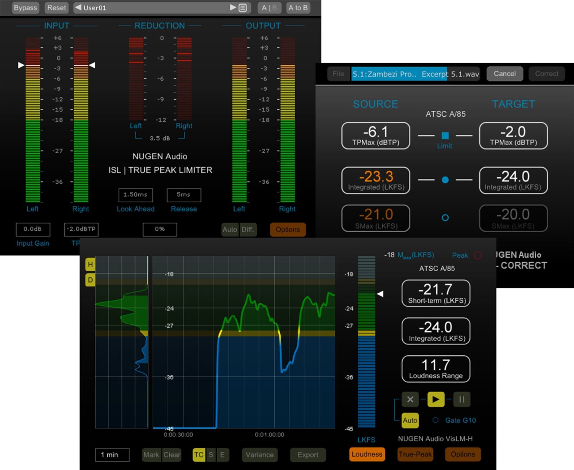
Task: Open Options in VisLM-H
Action: pyautogui.click(x=463, y=454)
